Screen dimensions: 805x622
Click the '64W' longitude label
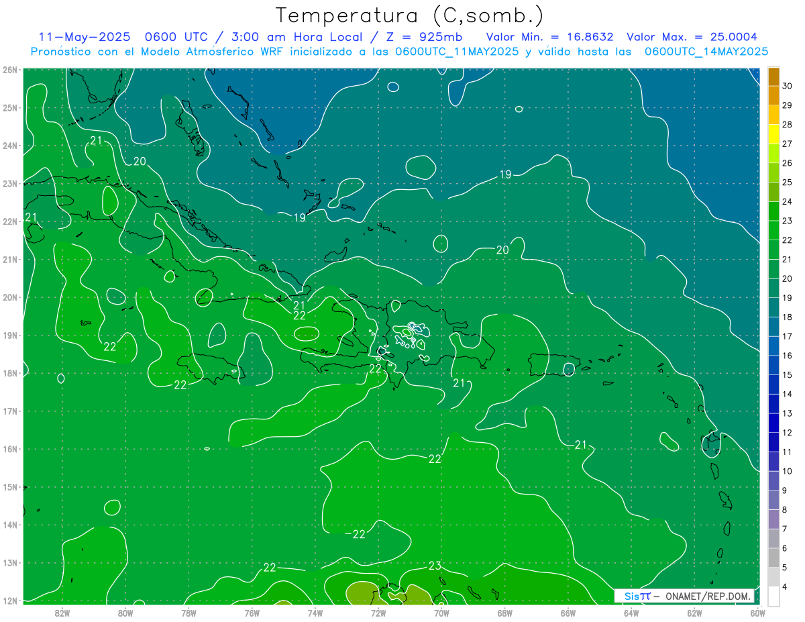(631, 612)
